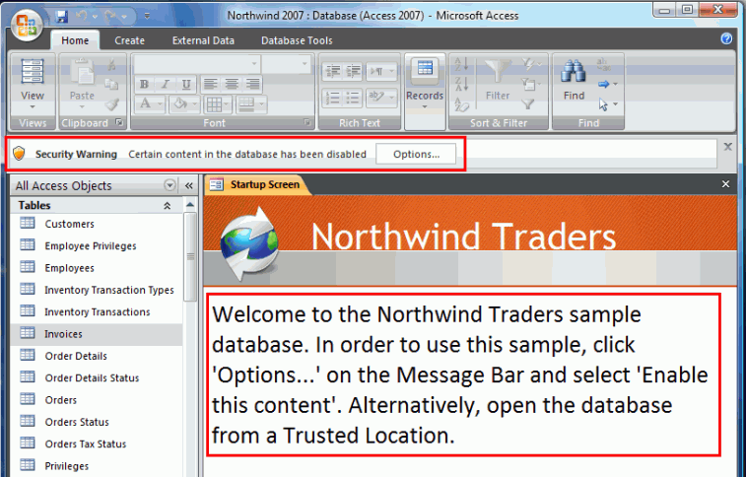Click the Copy icon in the Clipboard group
746x477 pixels.
pyautogui.click(x=111, y=85)
